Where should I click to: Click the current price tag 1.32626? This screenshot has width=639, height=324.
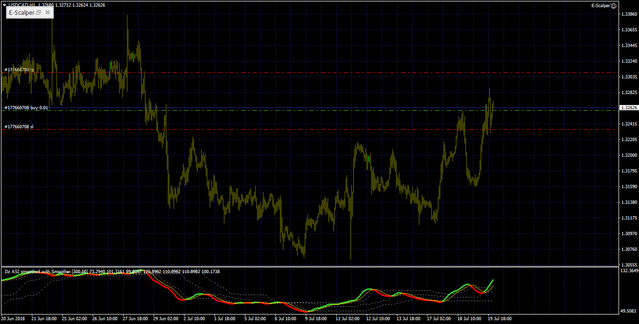(629, 108)
